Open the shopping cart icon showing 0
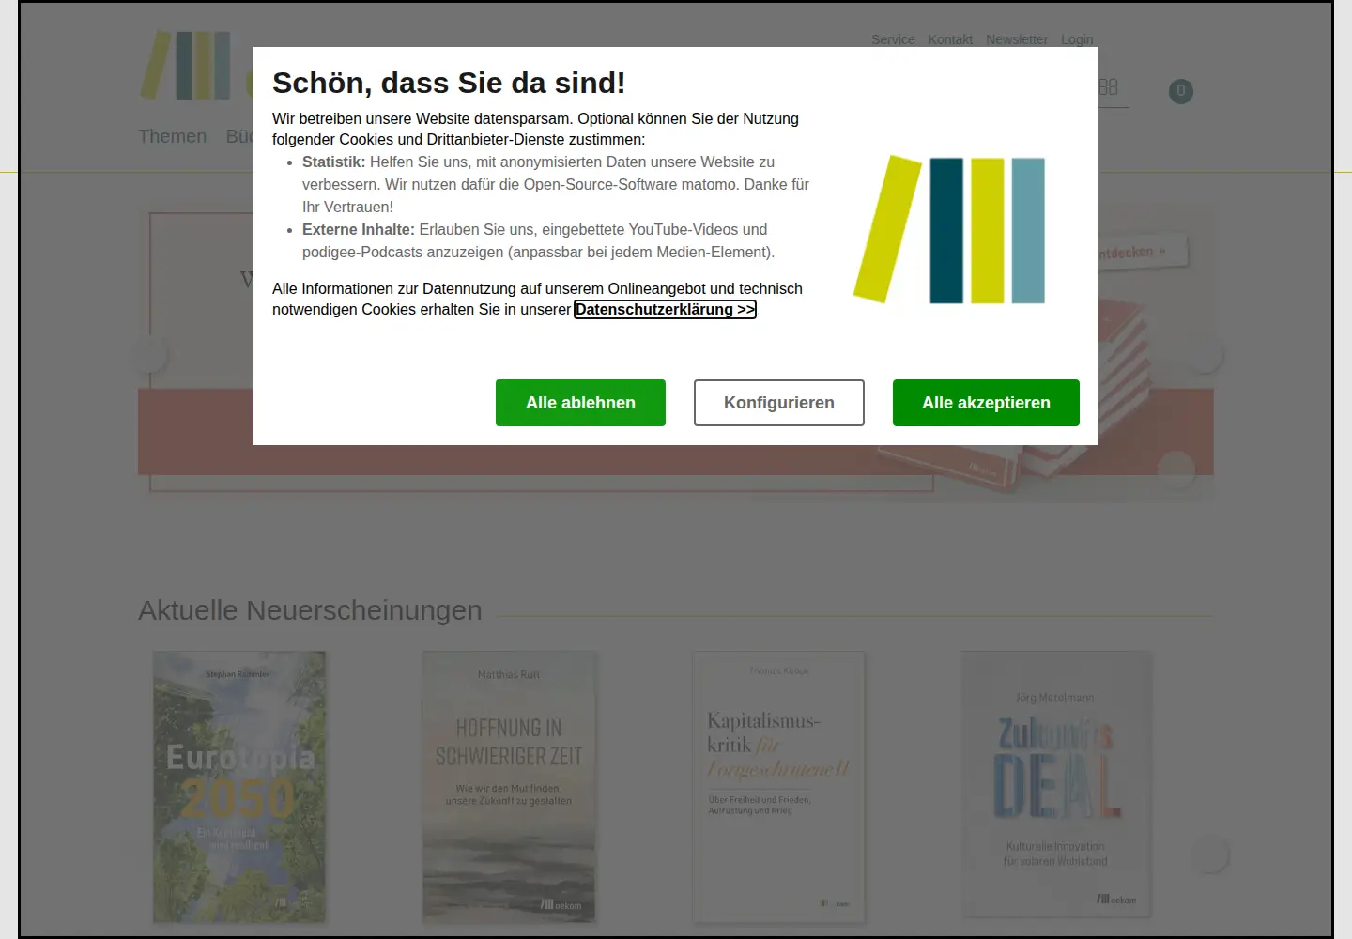Image resolution: width=1352 pixels, height=939 pixels. (x=1181, y=91)
